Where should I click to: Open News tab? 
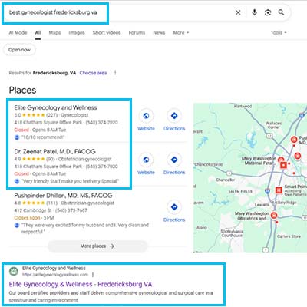point(159,32)
